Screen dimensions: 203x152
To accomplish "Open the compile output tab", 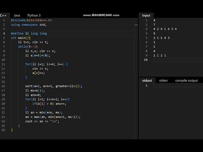I will click(187, 81).
